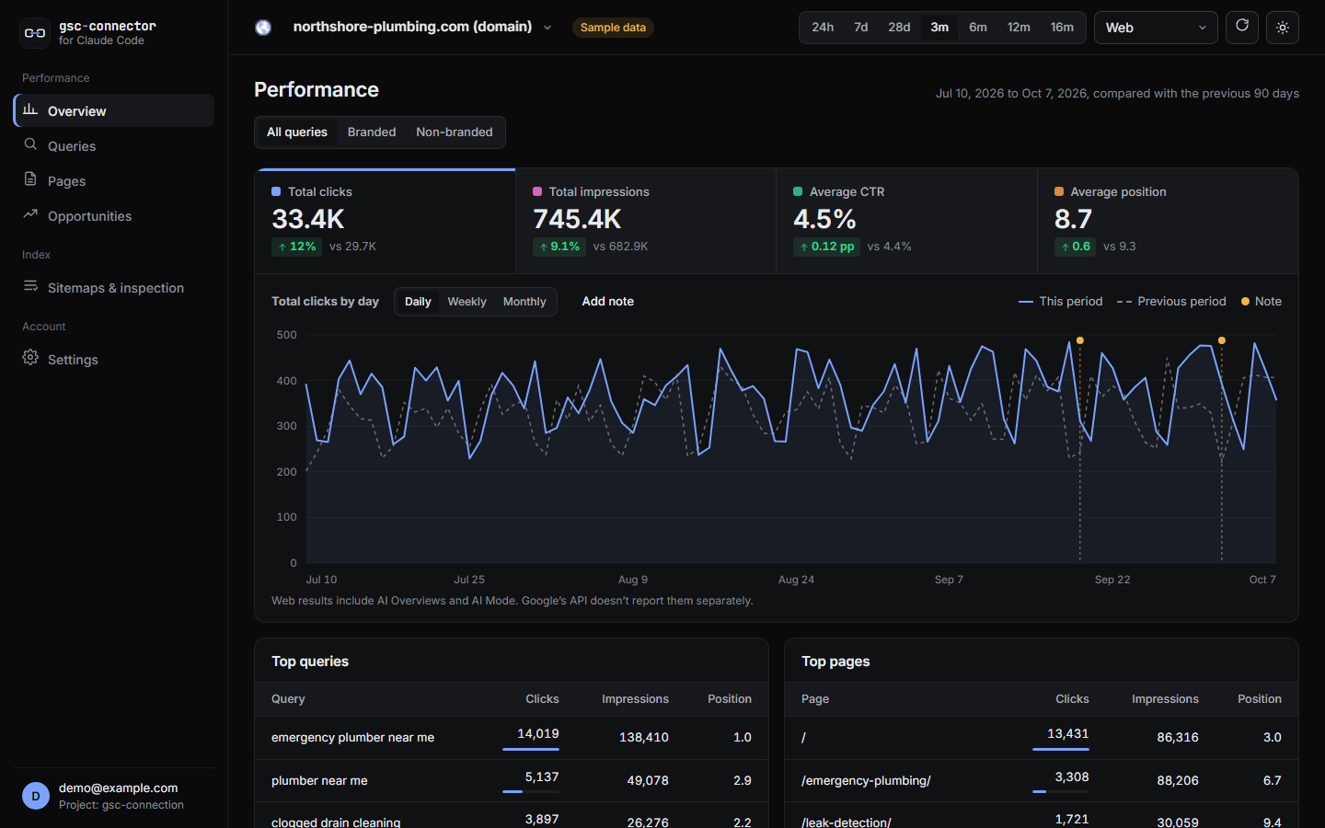Toggle light theme with sun icon
The width and height of the screenshot is (1325, 828).
[x=1283, y=28]
